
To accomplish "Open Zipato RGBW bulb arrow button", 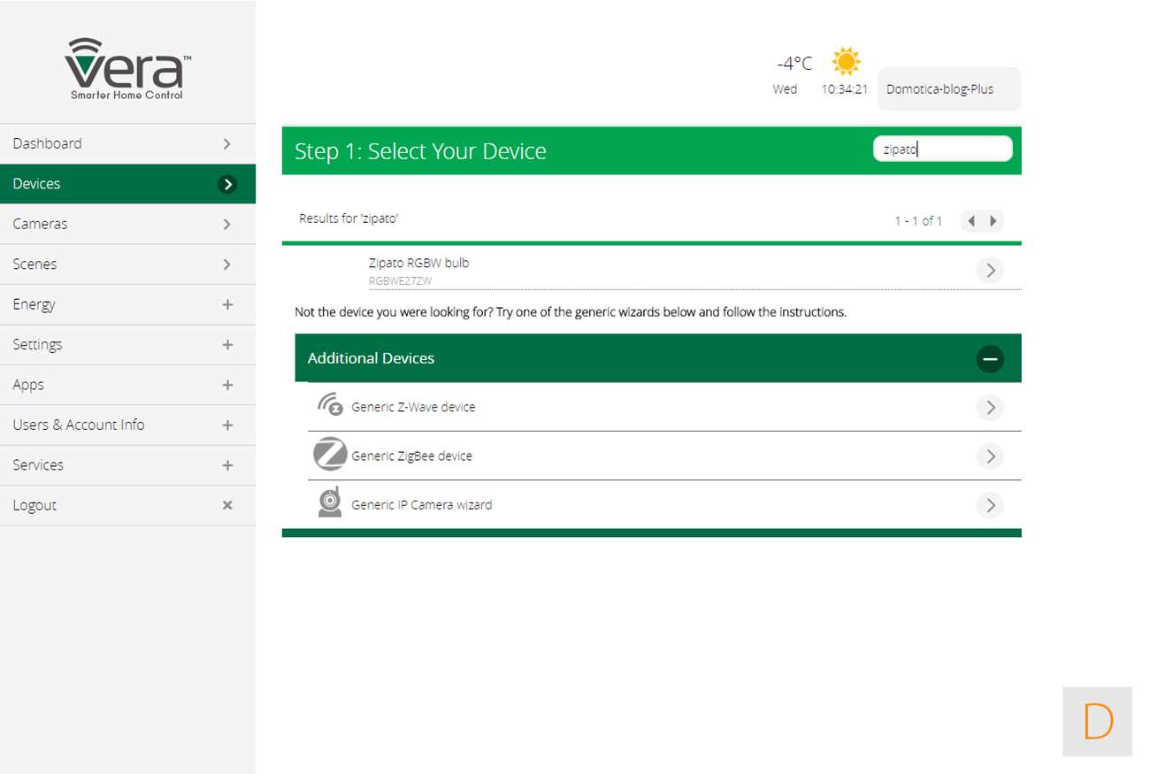I will pyautogui.click(x=990, y=270).
